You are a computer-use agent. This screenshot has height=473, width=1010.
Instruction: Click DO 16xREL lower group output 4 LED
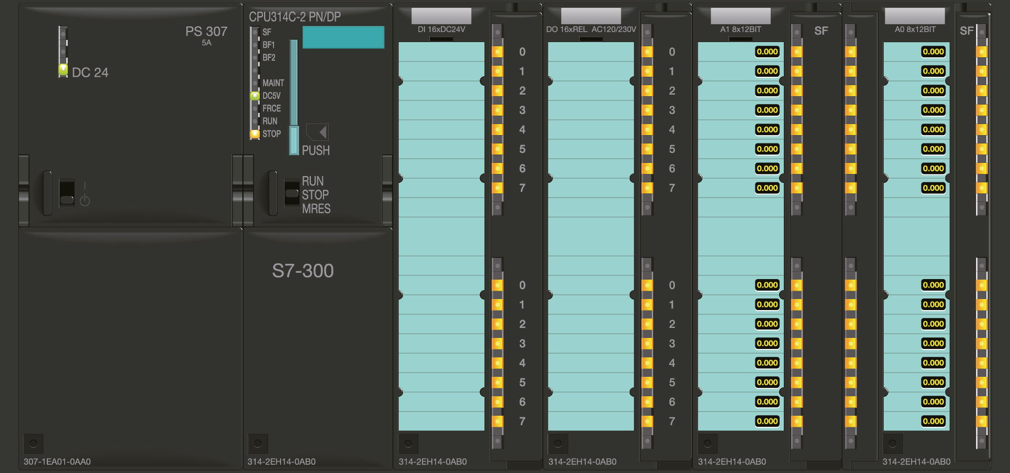[648, 363]
